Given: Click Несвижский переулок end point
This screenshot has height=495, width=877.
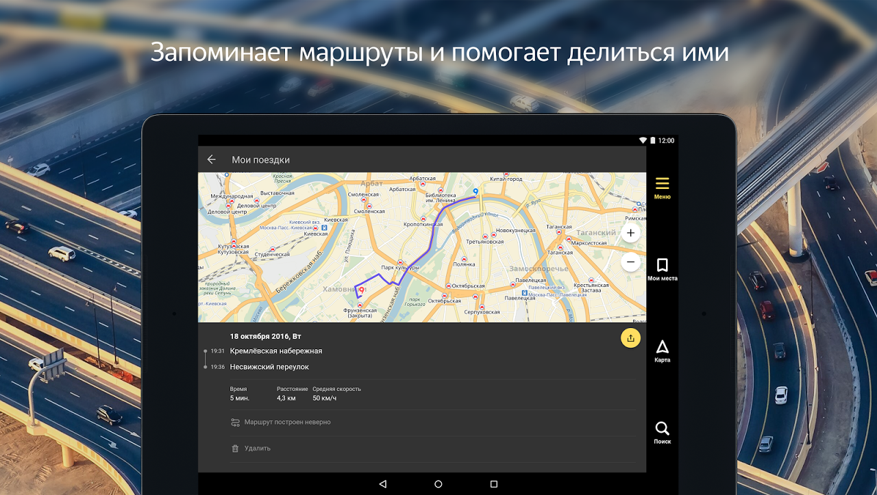Looking at the screenshot, I should (269, 367).
